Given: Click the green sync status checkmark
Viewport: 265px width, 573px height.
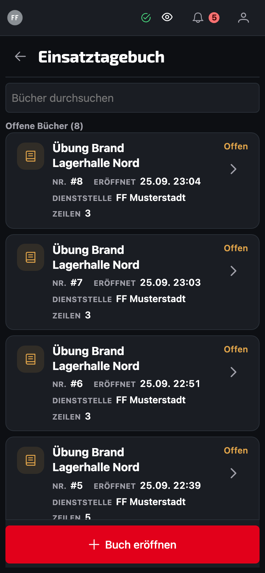Looking at the screenshot, I should tap(146, 18).
